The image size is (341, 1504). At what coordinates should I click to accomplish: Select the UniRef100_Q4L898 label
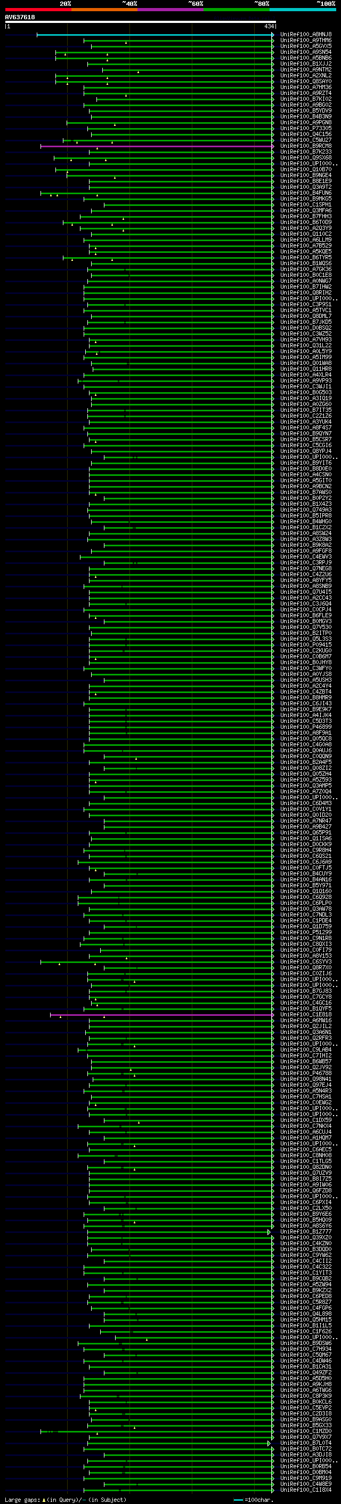click(x=306, y=1314)
